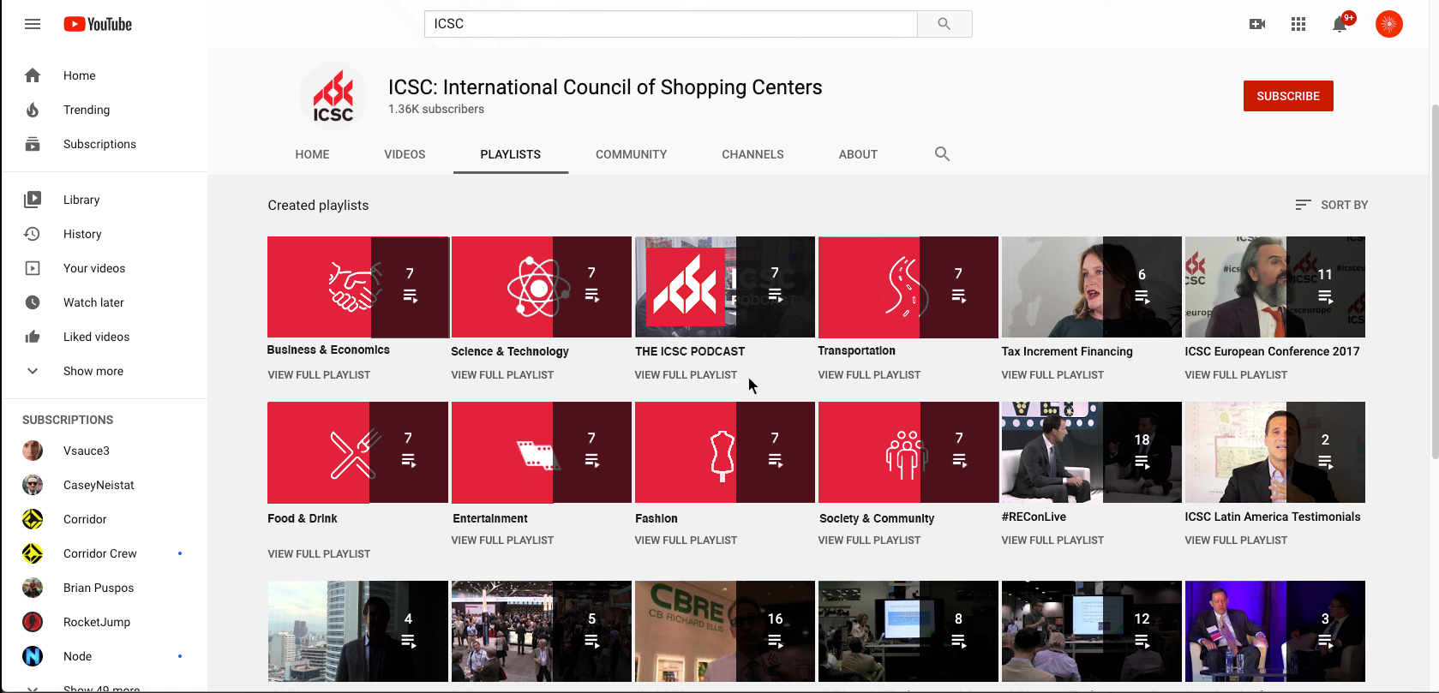Open Subscriptions in the sidebar

[x=104, y=144]
